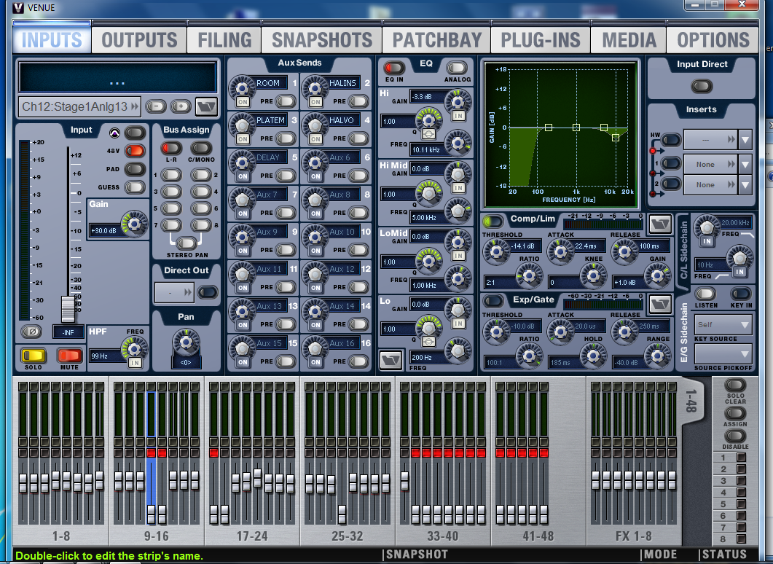Open the channel preset folder icon
The height and width of the screenshot is (564, 773).
pos(206,106)
